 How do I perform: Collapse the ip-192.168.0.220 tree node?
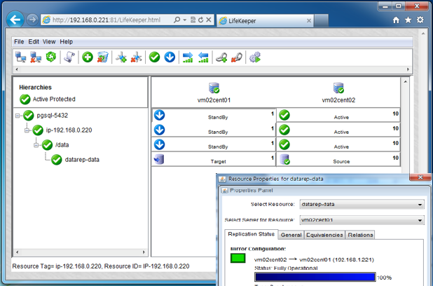point(27,130)
